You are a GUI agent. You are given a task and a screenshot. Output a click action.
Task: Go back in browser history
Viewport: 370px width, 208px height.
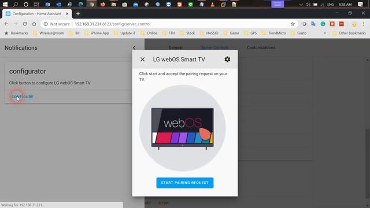pyautogui.click(x=6, y=24)
